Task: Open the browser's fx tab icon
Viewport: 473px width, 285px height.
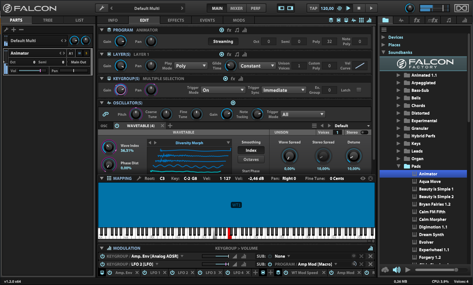Action: pyautogui.click(x=417, y=20)
